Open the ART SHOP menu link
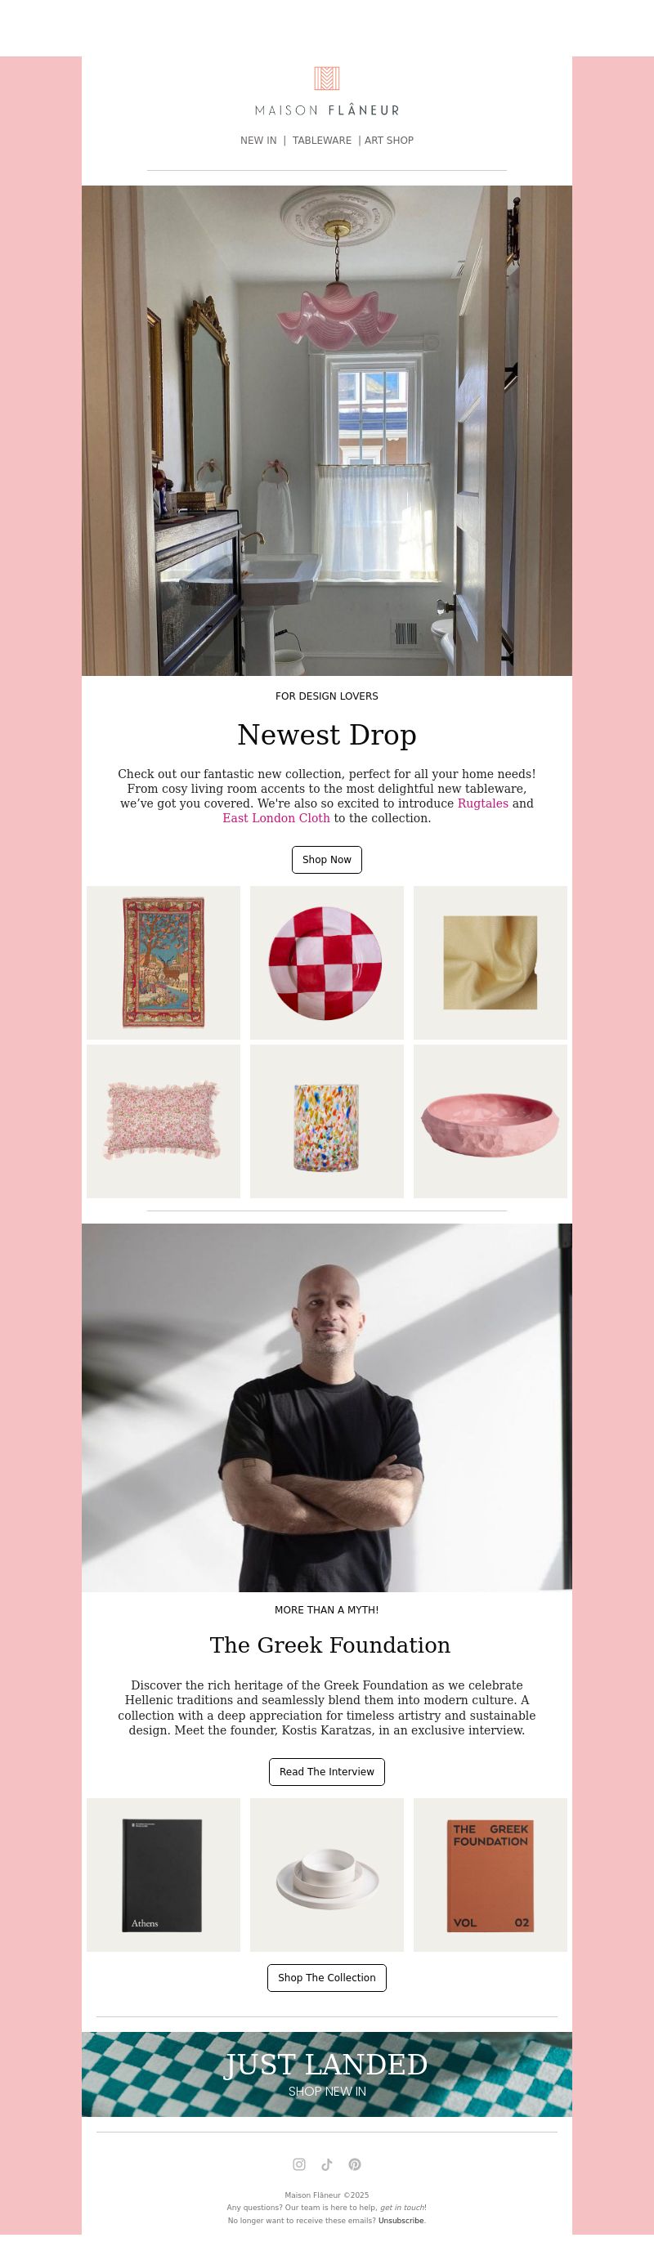This screenshot has height=2251, width=654. [x=389, y=140]
